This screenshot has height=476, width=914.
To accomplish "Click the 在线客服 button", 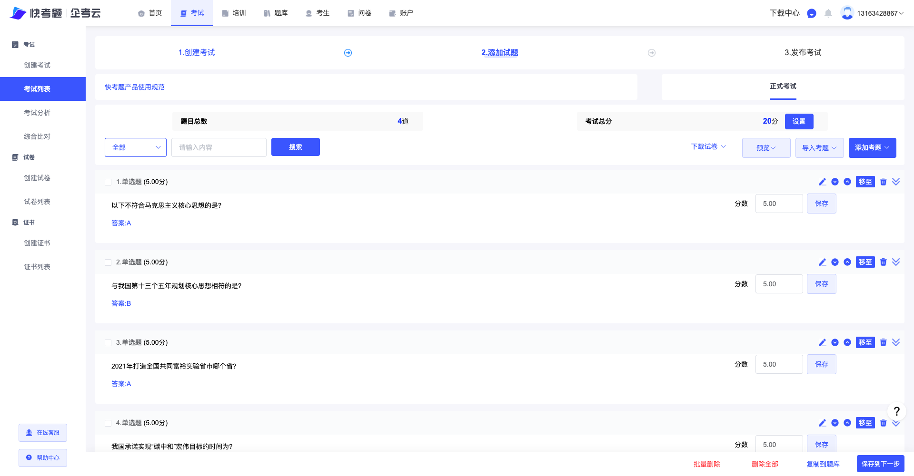I will coord(43,433).
